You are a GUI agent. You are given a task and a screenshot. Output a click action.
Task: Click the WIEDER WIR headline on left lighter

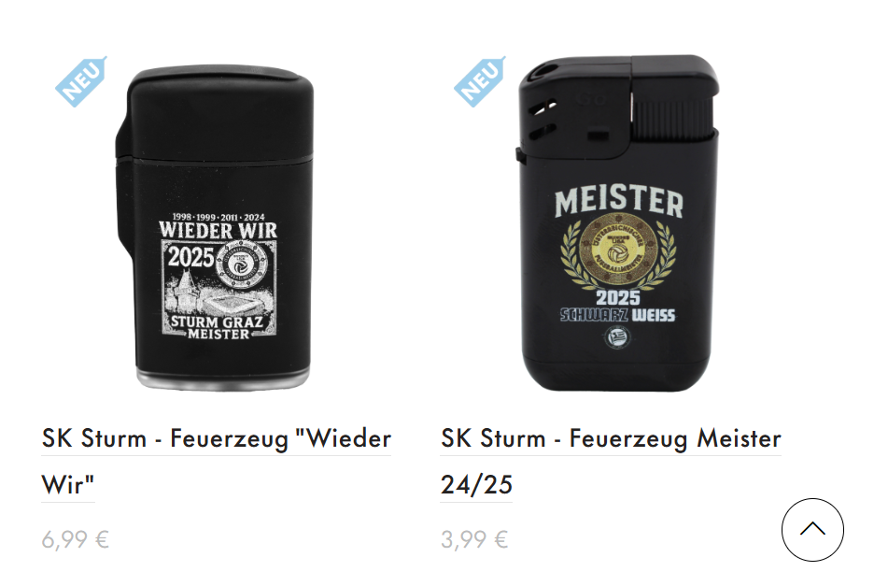[x=218, y=230]
